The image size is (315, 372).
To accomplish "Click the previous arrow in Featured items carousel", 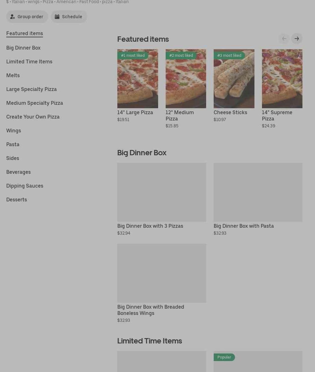I will pyautogui.click(x=284, y=39).
